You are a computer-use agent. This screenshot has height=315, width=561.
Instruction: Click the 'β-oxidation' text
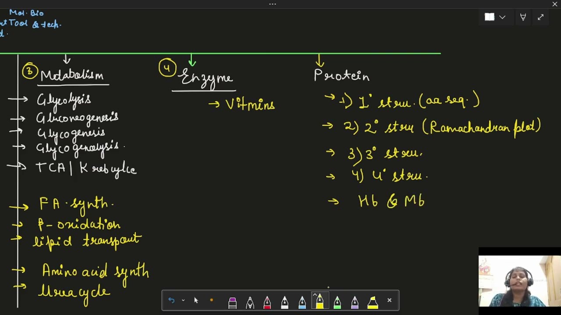tap(79, 225)
